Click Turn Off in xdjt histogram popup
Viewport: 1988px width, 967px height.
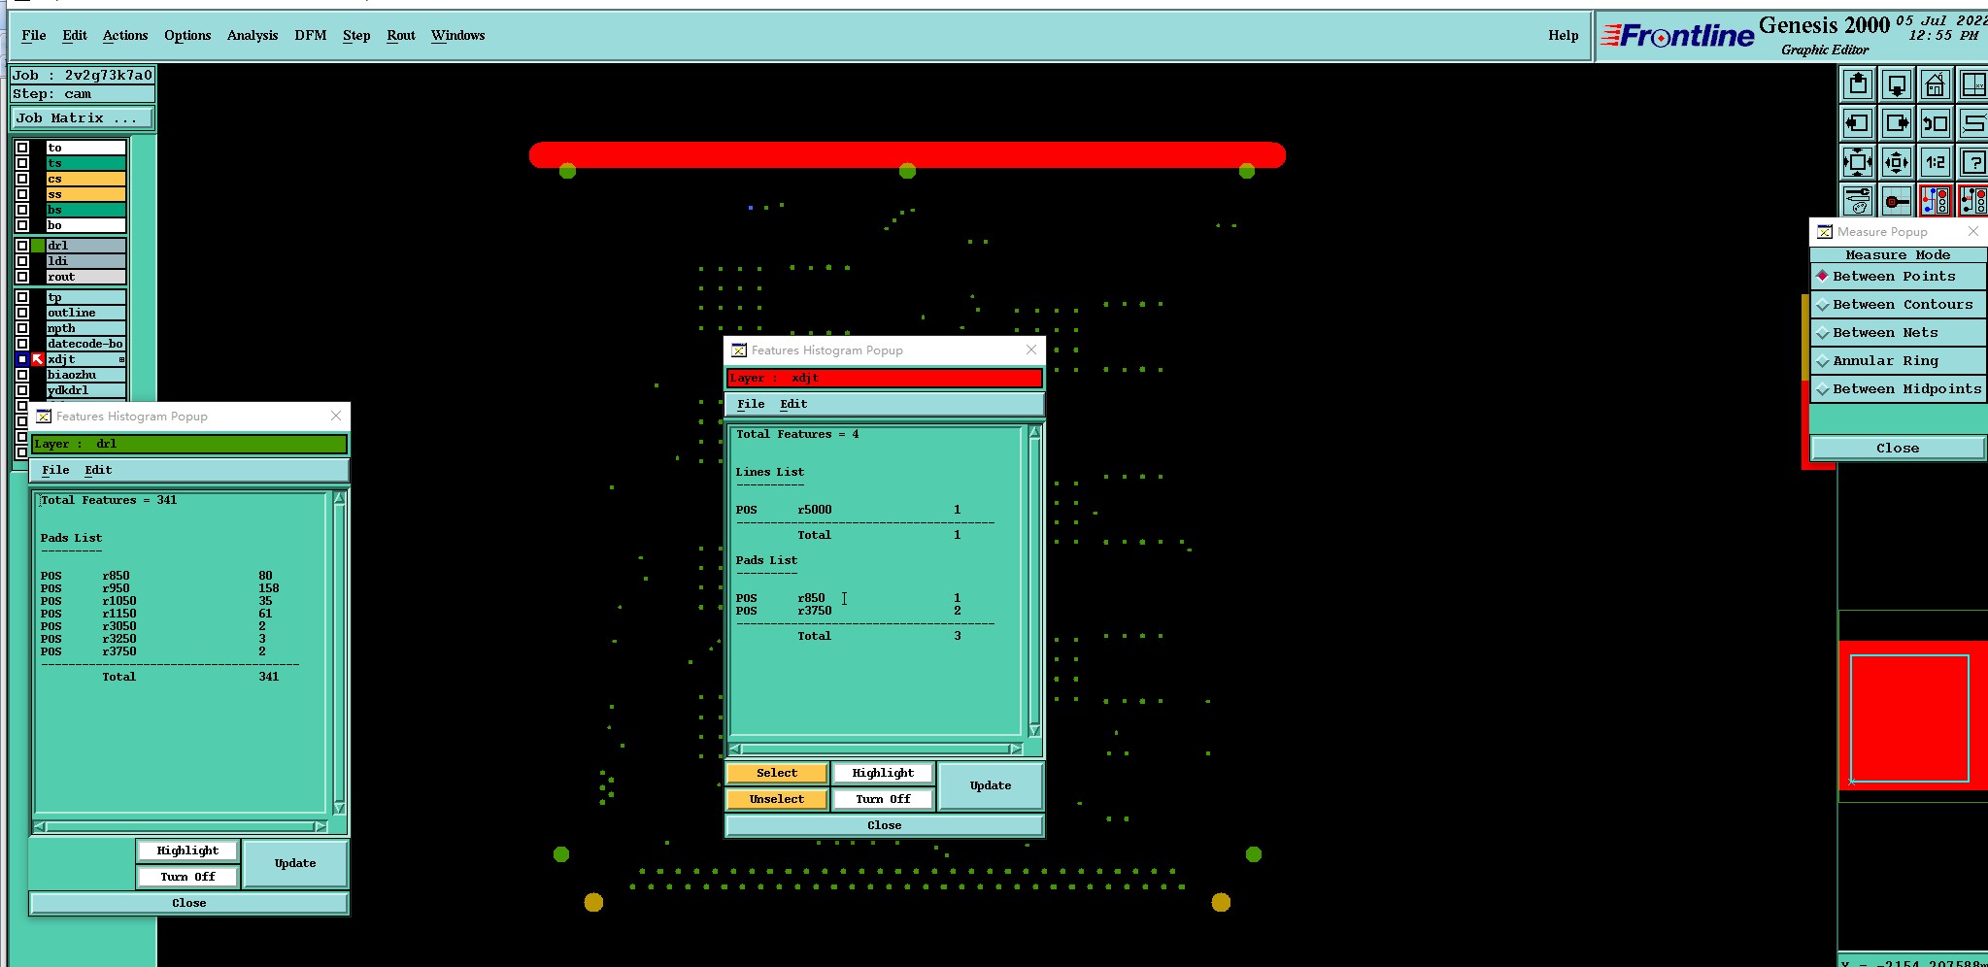pos(883,799)
